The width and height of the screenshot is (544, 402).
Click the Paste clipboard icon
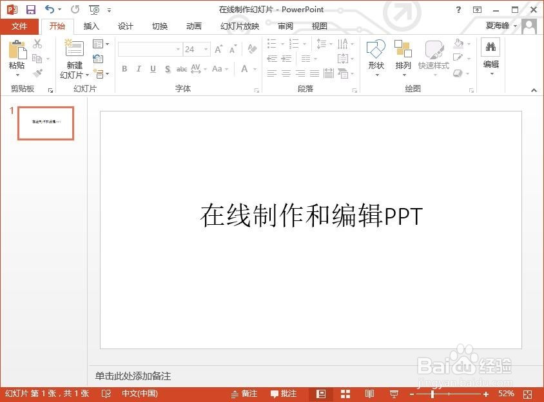(17, 50)
